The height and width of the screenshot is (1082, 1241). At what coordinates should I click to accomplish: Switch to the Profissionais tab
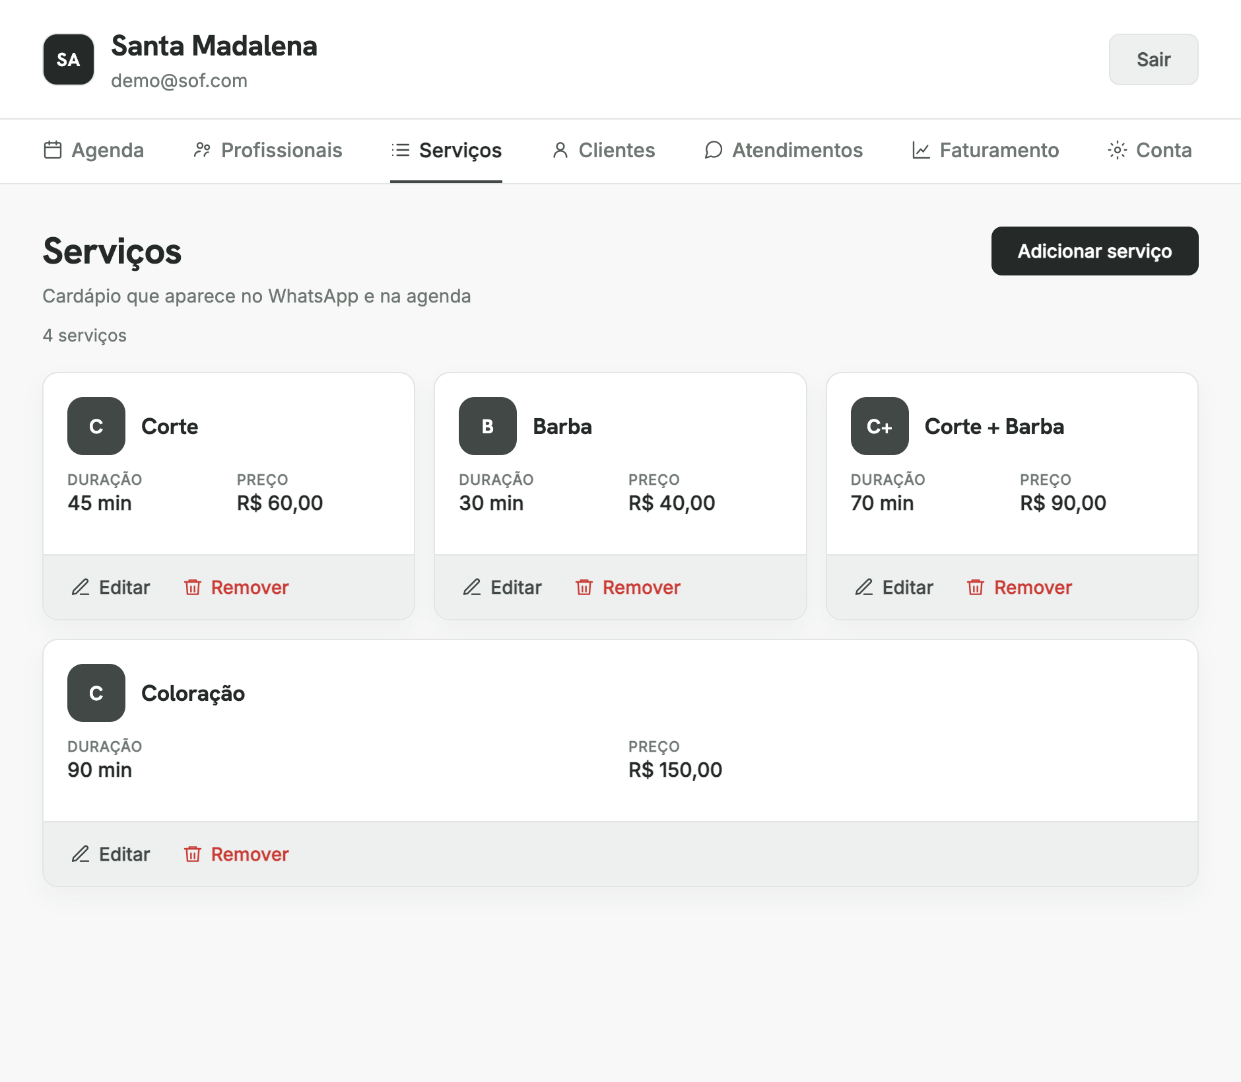pyautogui.click(x=267, y=151)
